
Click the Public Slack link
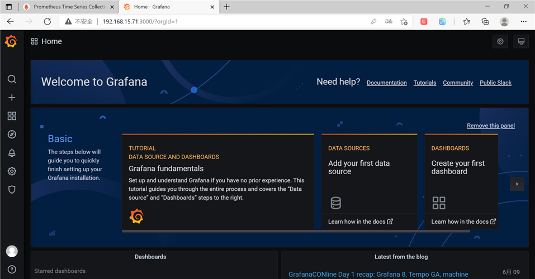click(495, 83)
